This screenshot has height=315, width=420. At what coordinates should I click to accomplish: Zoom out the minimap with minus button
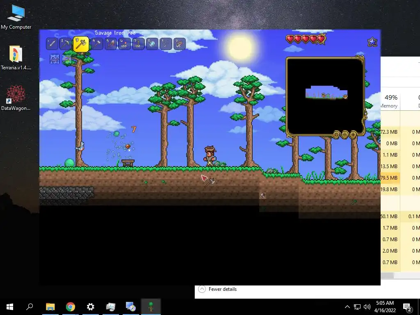point(345,134)
